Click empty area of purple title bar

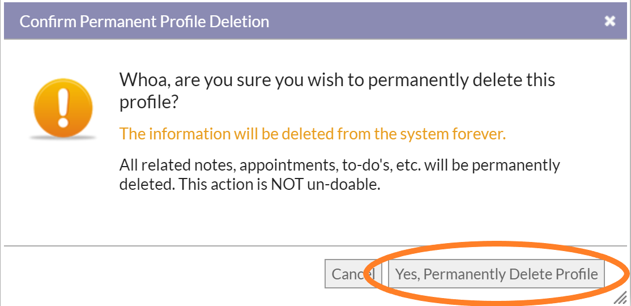coord(434,22)
